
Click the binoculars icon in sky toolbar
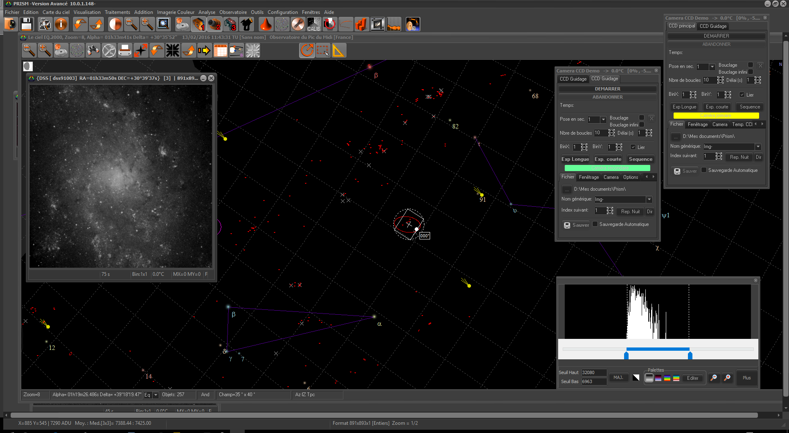pos(93,51)
